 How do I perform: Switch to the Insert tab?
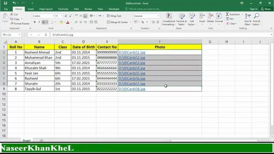pos(30,9)
